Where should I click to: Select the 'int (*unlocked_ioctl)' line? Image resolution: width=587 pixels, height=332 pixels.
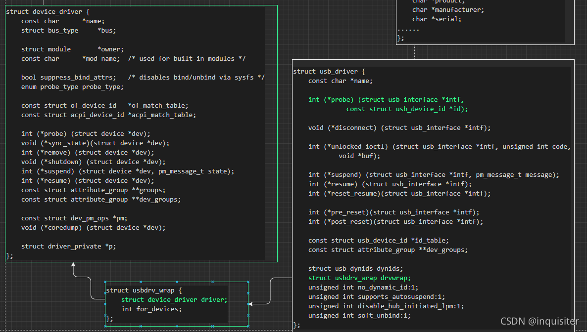tap(440, 147)
